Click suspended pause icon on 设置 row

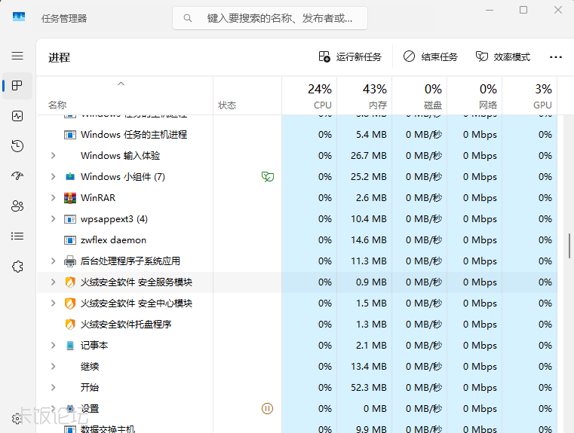[x=267, y=408]
